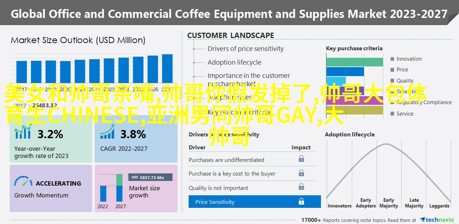Image resolution: width=459 pixels, height=224 pixels.
Task: Click the speedometer icon next to ACCELERATING
Action: tap(23, 181)
